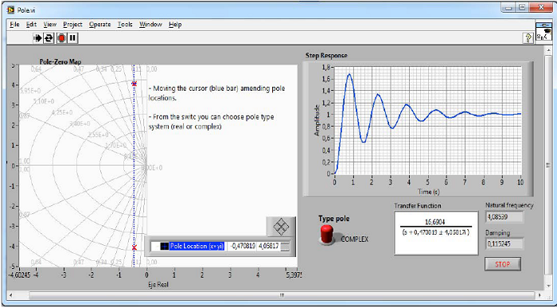Click the Damping value field
The height and width of the screenshot is (308, 557).
click(x=504, y=244)
